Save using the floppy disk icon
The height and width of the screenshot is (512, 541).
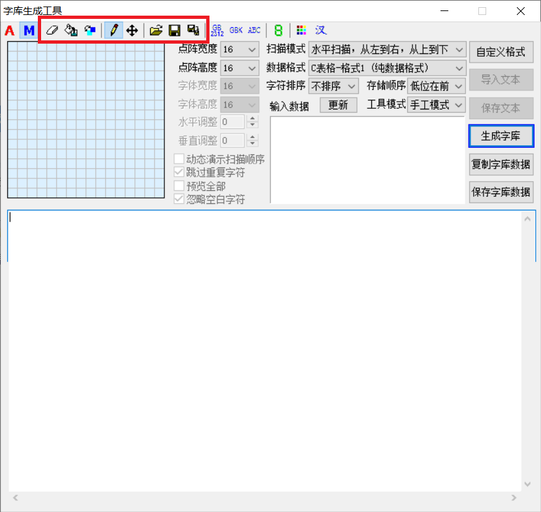[175, 31]
